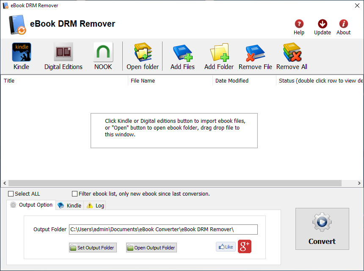The height and width of the screenshot is (271, 364).
Task: Open Help via the question mark icon
Action: pos(299,27)
